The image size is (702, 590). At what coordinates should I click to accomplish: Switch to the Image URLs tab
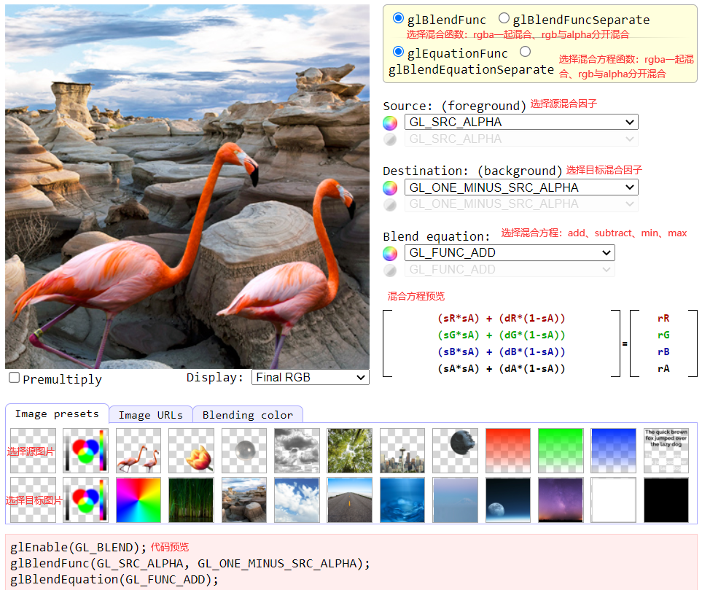(x=150, y=414)
